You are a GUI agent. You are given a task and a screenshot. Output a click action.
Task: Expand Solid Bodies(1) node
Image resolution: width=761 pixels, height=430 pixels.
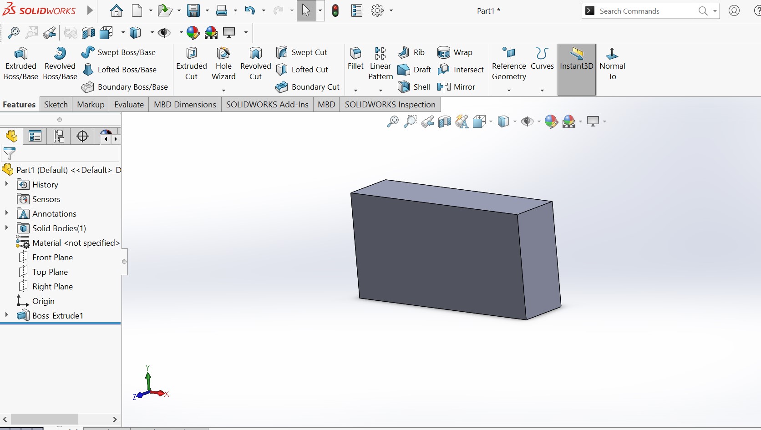[6, 228]
